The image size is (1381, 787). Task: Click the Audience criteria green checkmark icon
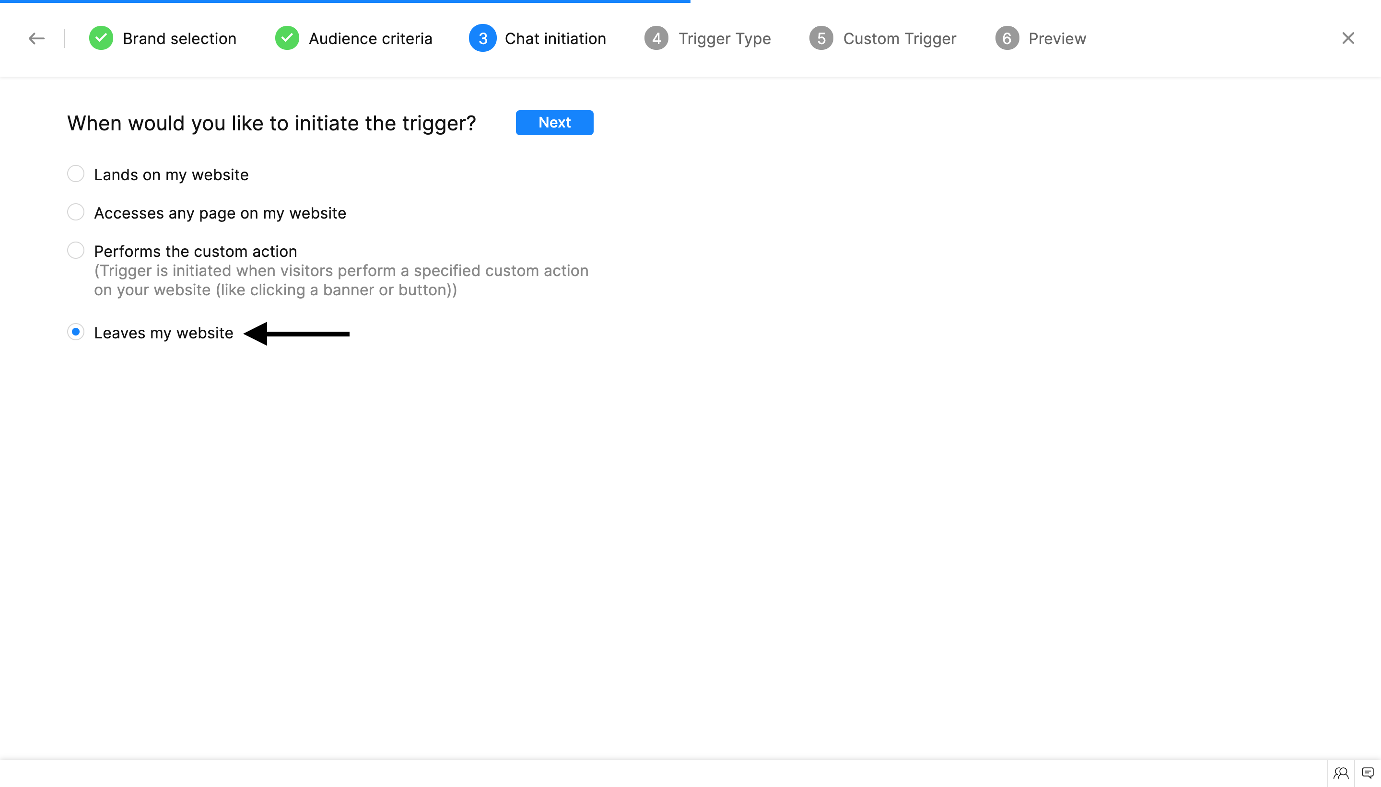[287, 38]
